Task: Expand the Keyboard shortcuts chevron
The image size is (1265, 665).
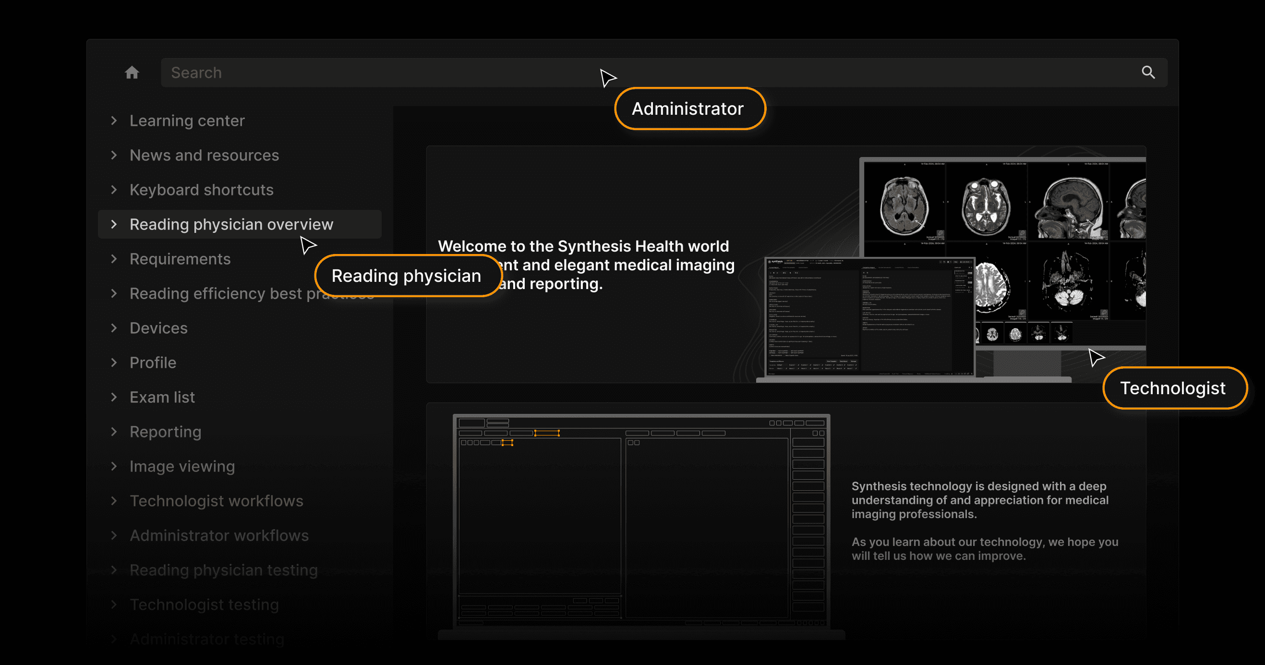Action: pos(114,190)
